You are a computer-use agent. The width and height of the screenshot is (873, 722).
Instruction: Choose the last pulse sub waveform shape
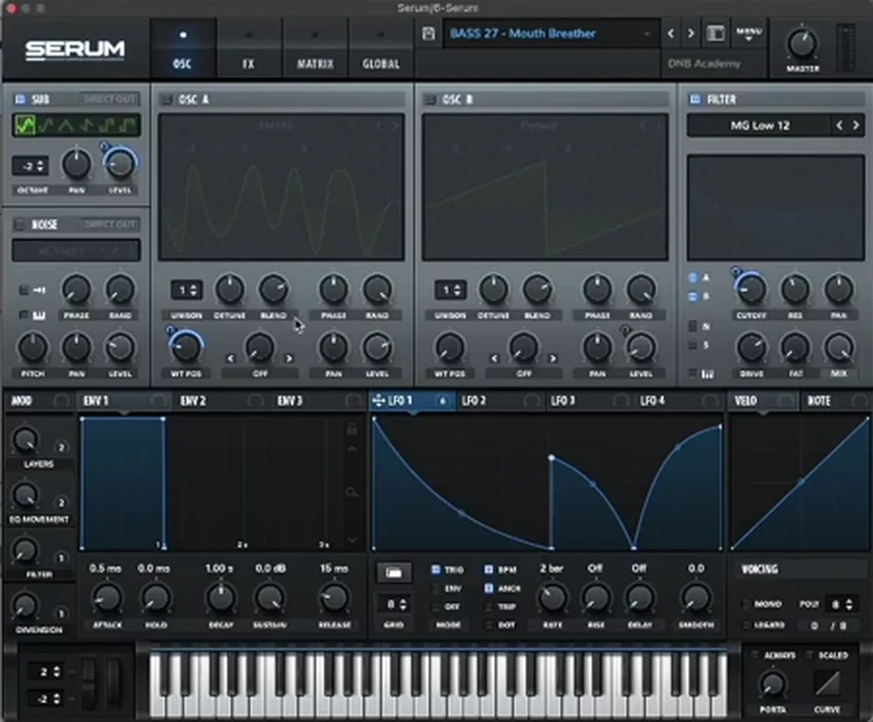(x=128, y=125)
